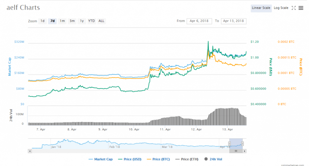
Task: Toggle Market Cap series in legend
Action: (x=101, y=159)
